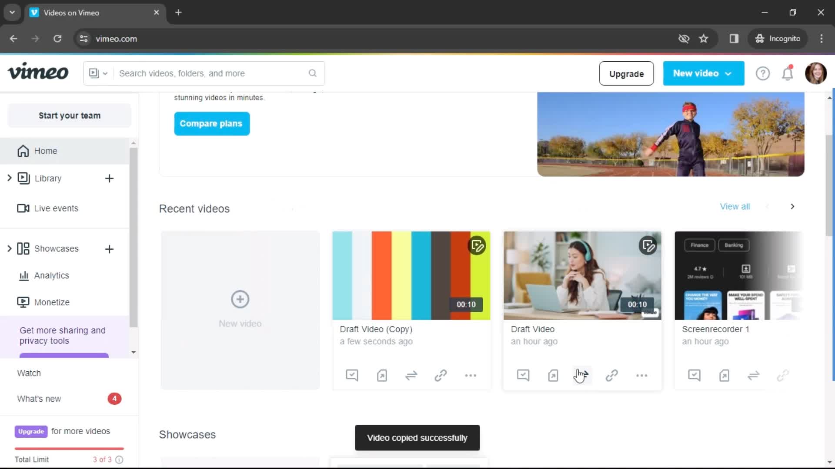Open search type dropdown in search bar
The width and height of the screenshot is (835, 469).
coord(98,73)
